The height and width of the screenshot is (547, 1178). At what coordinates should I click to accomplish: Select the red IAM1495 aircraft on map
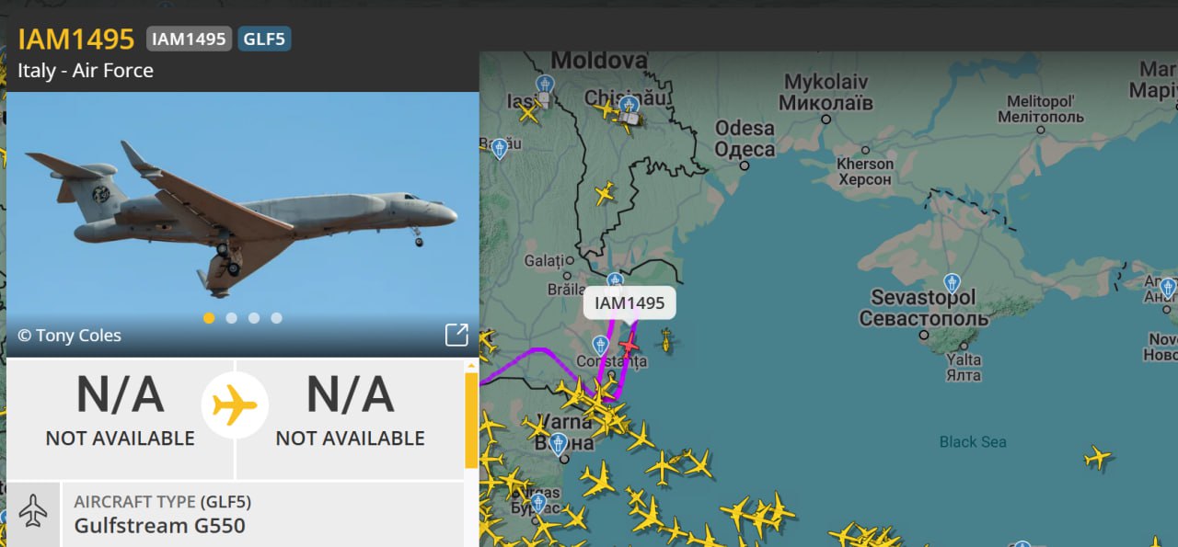pyautogui.click(x=629, y=346)
